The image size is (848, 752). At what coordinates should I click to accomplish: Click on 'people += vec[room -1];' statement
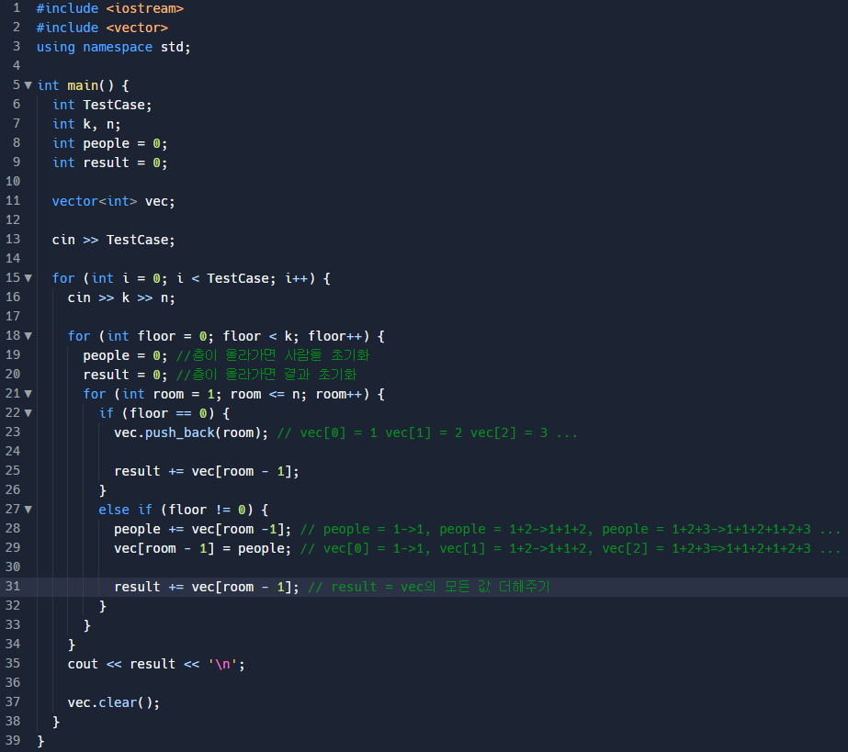(202, 529)
